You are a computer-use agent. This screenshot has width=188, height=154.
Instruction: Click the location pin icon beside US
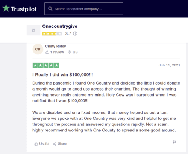coord(70,52)
